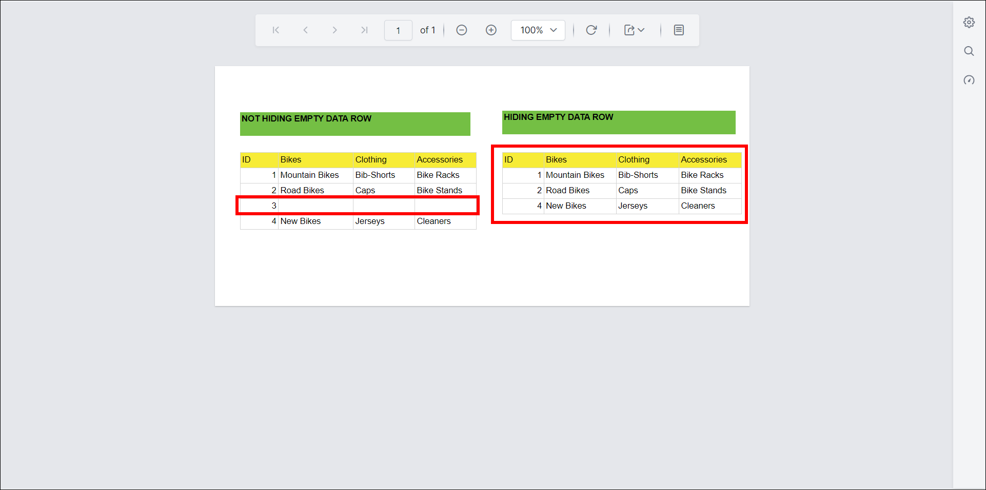986x490 pixels.
Task: Open the export dropdown menu
Action: tap(635, 30)
